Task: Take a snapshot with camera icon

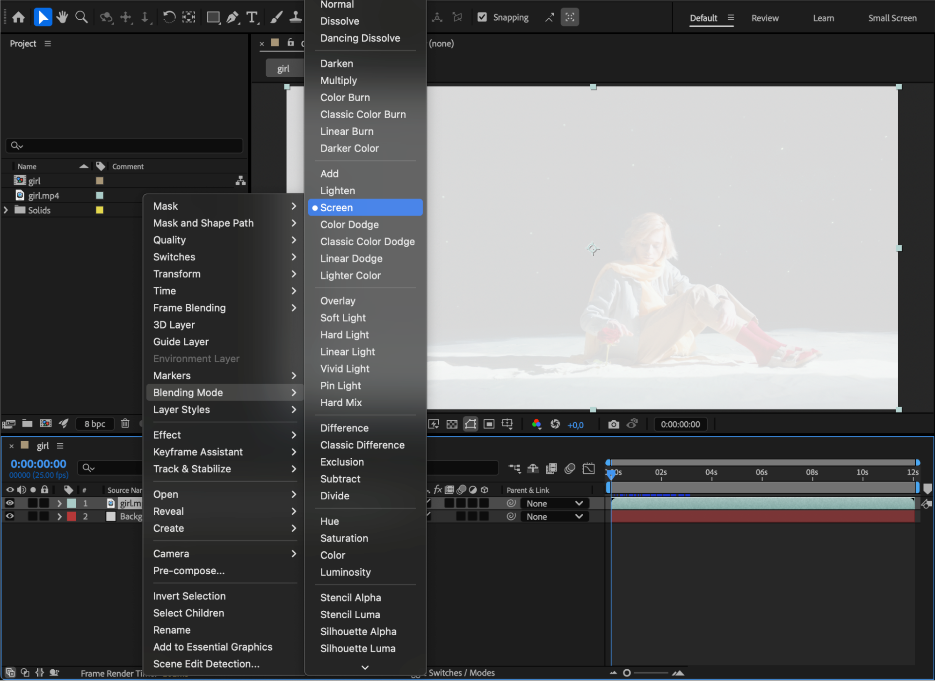Action: pyautogui.click(x=613, y=424)
